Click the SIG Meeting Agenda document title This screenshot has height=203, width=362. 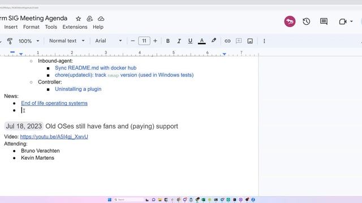click(x=33, y=18)
